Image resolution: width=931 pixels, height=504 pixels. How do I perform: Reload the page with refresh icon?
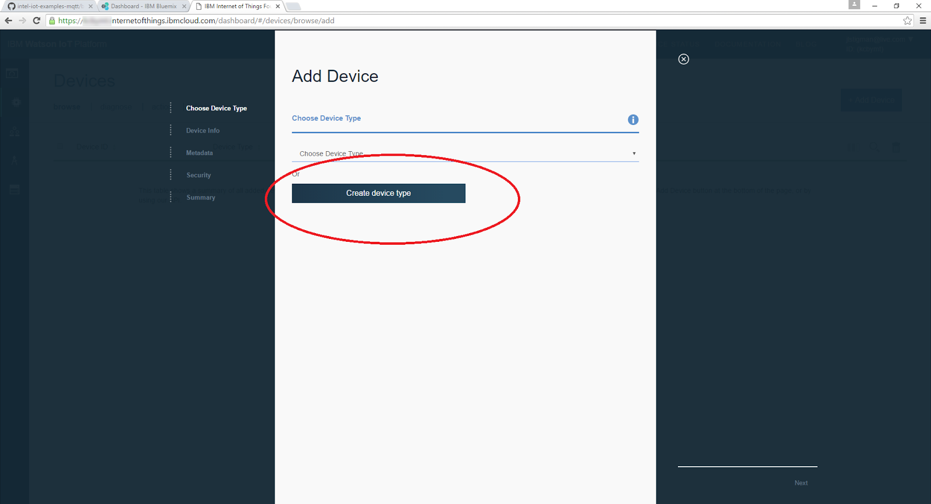point(37,20)
